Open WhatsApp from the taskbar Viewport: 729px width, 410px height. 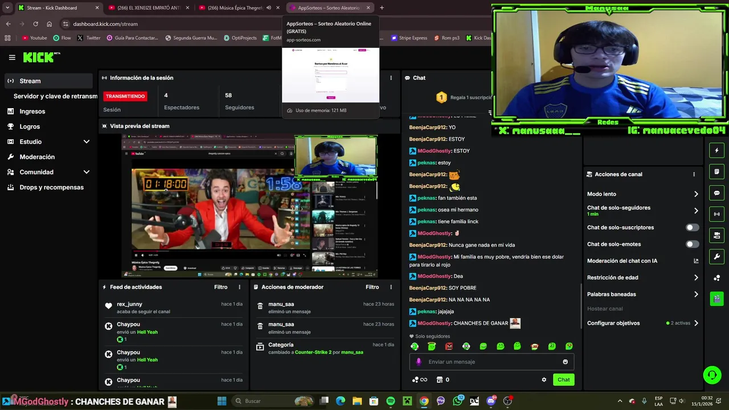pos(458,401)
